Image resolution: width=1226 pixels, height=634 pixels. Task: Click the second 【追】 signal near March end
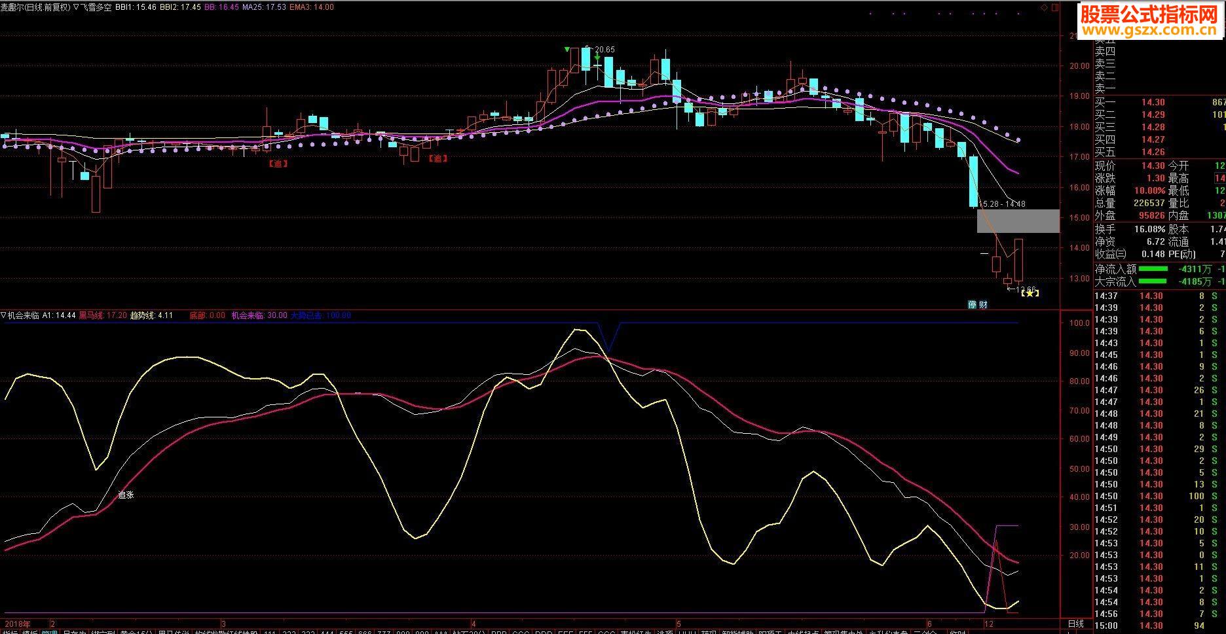(x=437, y=158)
